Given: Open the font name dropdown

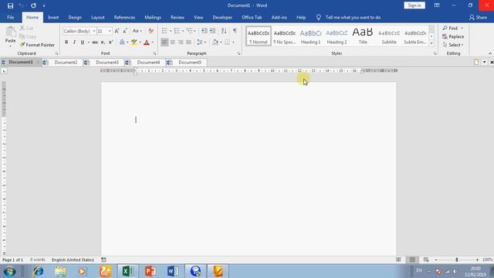Looking at the screenshot, I should point(94,31).
